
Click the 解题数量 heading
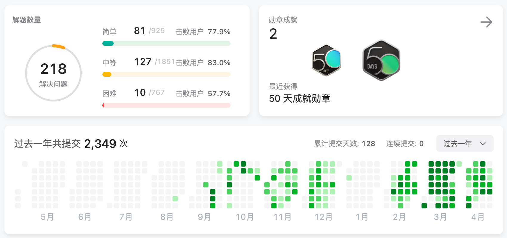[27, 20]
